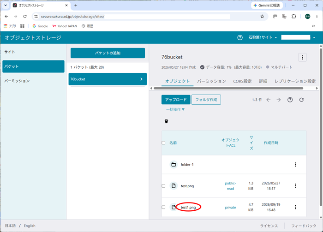Open the actions menu for test1.png
The height and width of the screenshot is (232, 323).
click(x=295, y=207)
